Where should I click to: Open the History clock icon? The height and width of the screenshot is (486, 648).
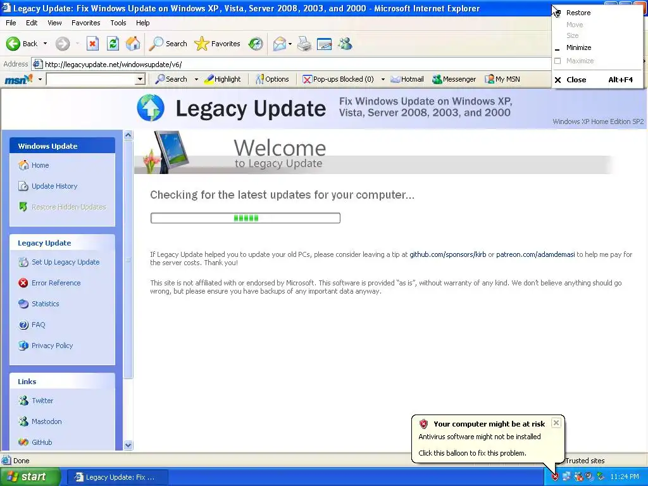click(x=256, y=44)
